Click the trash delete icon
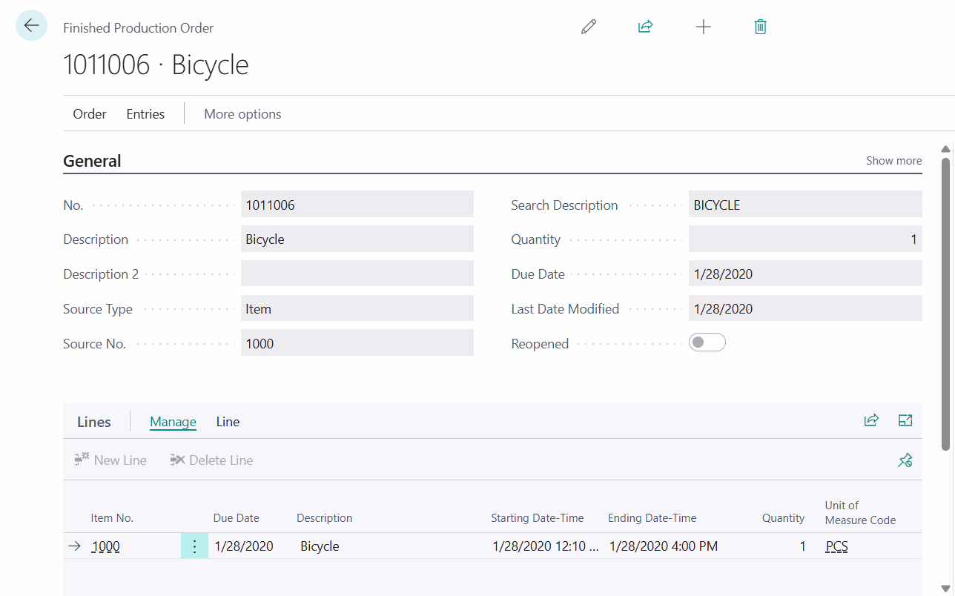This screenshot has width=955, height=596. 760,27
